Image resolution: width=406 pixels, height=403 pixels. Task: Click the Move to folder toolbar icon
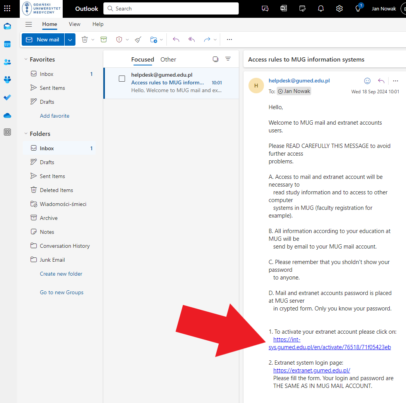pos(154,39)
